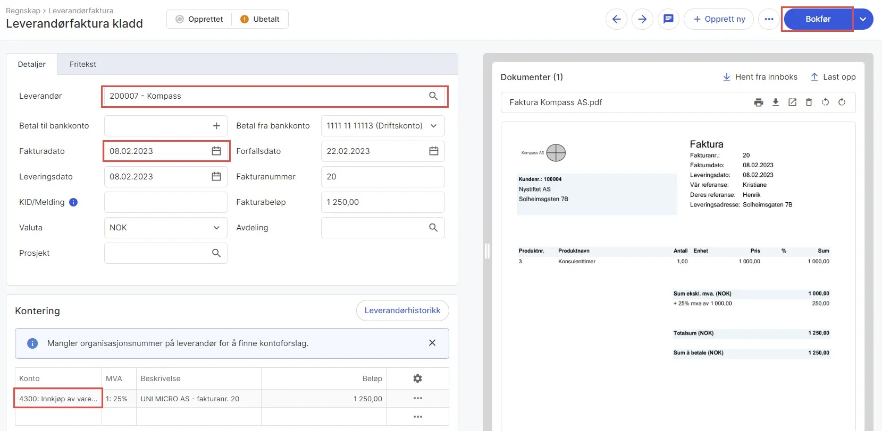The image size is (882, 431).
Task: Click Hent fra innboks link
Action: pyautogui.click(x=760, y=77)
